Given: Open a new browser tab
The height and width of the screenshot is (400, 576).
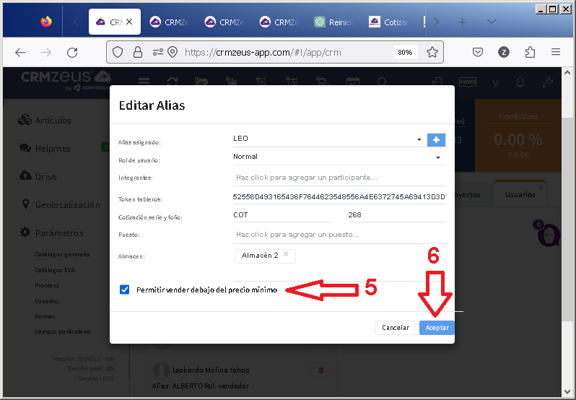Looking at the screenshot, I should 462,22.
